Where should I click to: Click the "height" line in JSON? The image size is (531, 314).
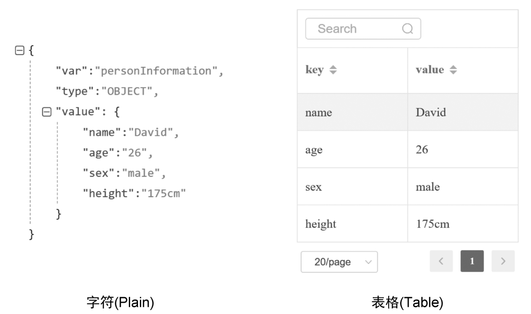[x=134, y=193]
